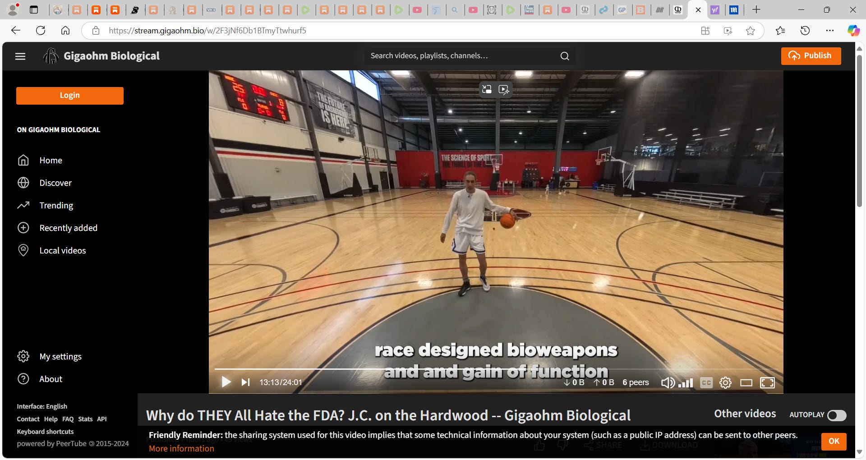Screen dimensions: 866x460
Task: Open browser Settings and more menu
Action: coord(830,31)
